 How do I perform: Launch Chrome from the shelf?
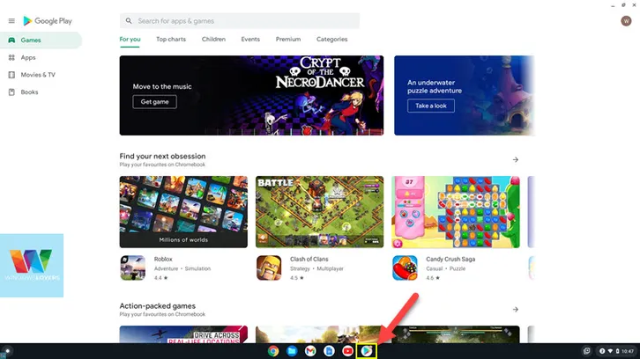tap(273, 351)
